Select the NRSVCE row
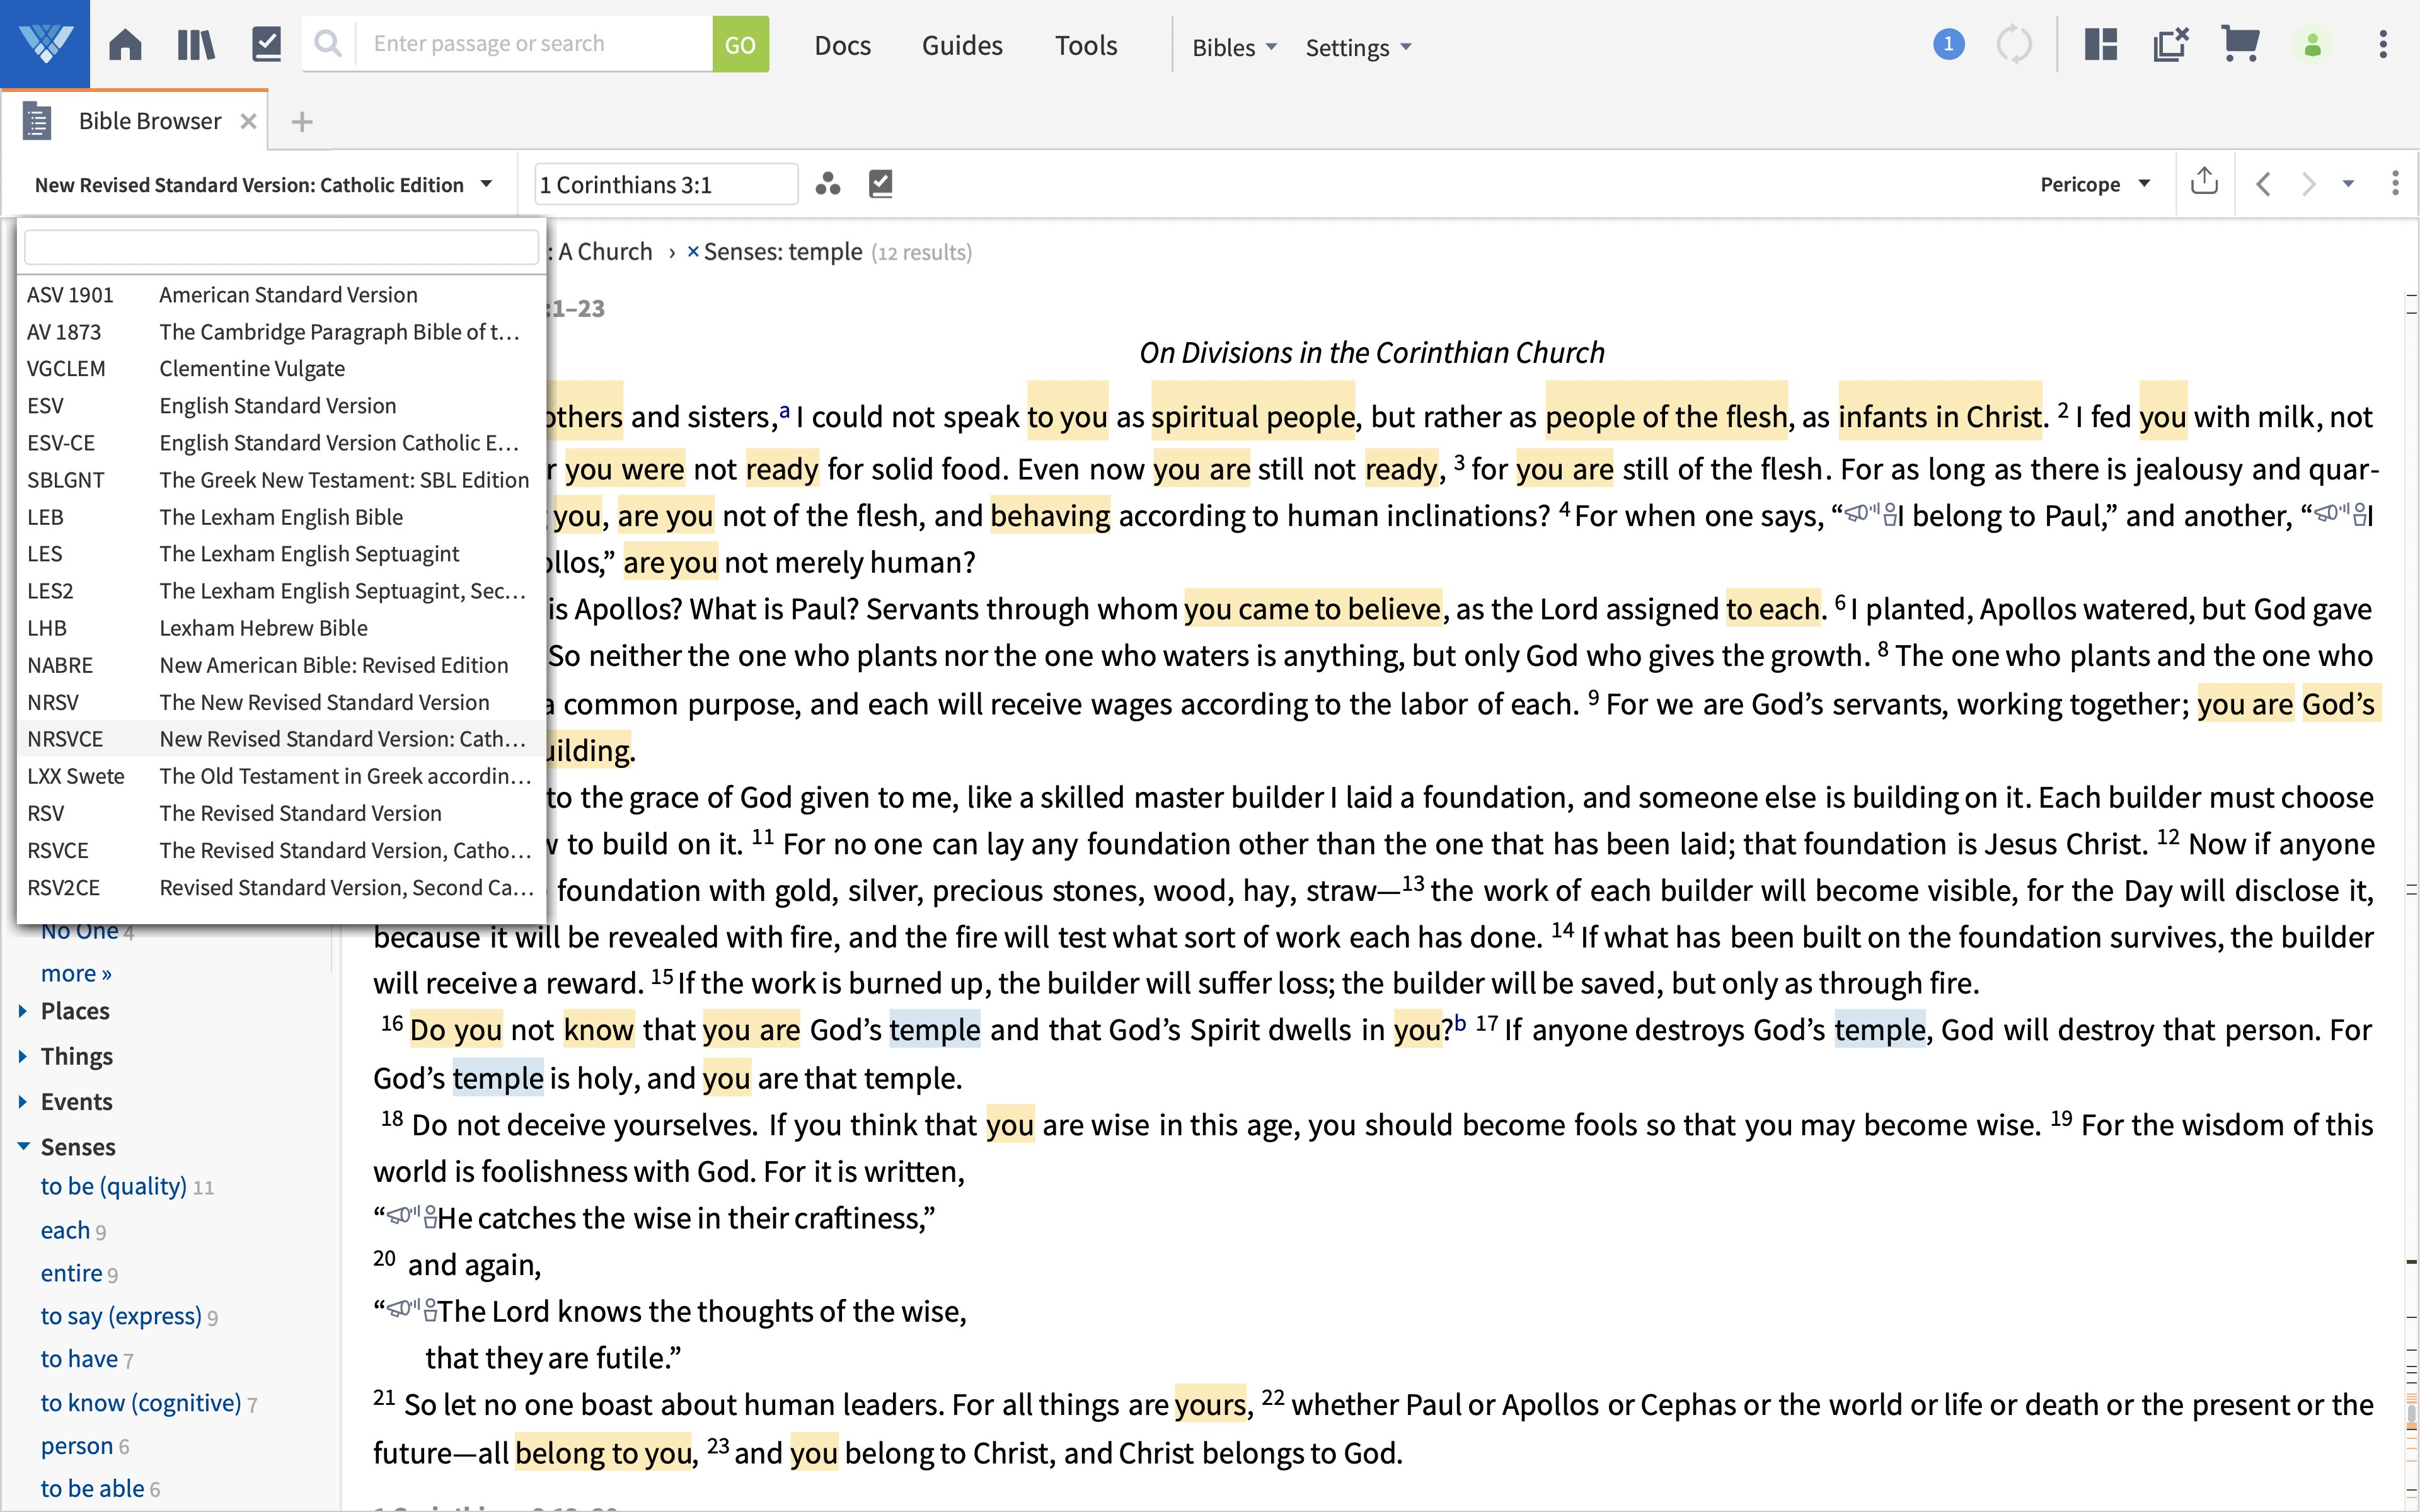 [281, 739]
